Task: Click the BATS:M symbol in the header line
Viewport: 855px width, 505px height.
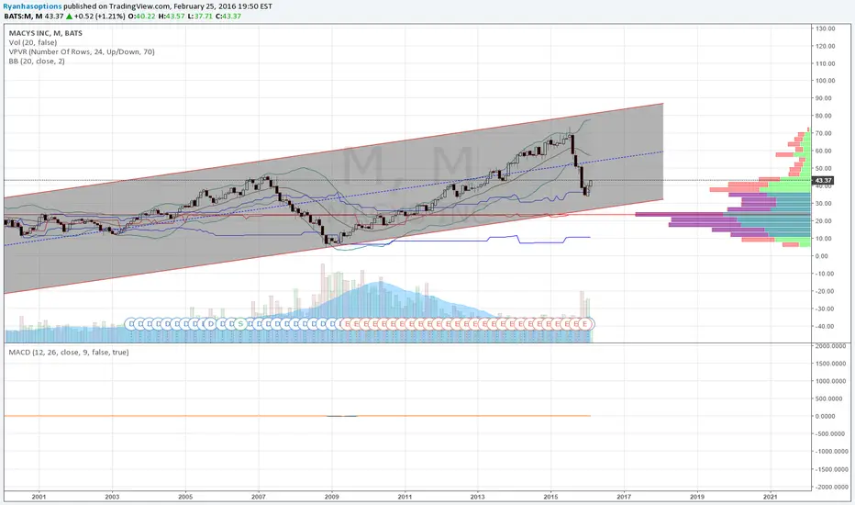Action: click(18, 16)
